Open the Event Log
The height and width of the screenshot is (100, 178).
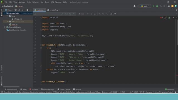click(x=169, y=89)
